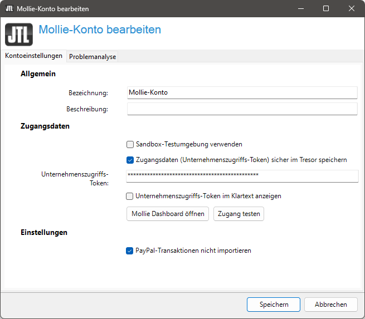Click the window title bar text
This screenshot has width=365, height=319.
point(52,9)
